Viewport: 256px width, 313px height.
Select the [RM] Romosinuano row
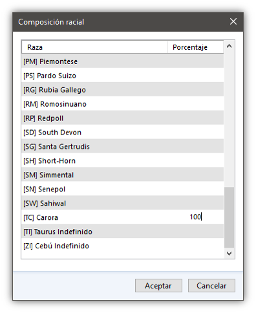[x=123, y=104]
